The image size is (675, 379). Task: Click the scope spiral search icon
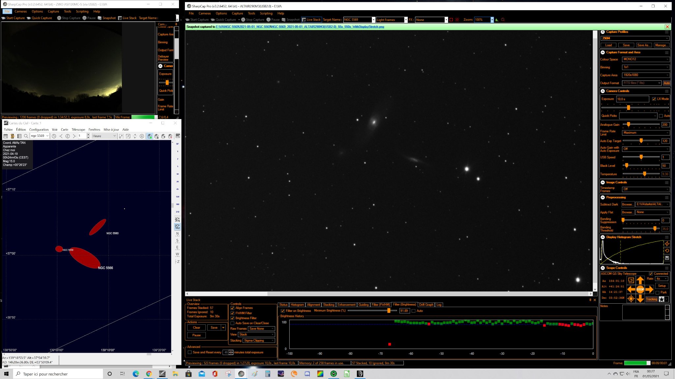pyautogui.click(x=631, y=280)
